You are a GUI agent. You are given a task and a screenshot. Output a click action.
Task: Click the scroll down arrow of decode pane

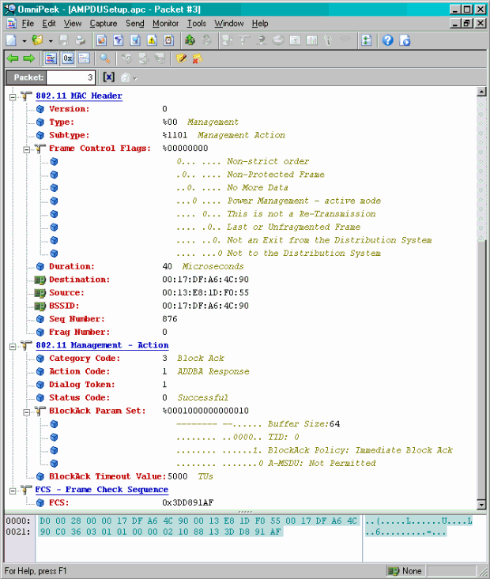point(481,504)
